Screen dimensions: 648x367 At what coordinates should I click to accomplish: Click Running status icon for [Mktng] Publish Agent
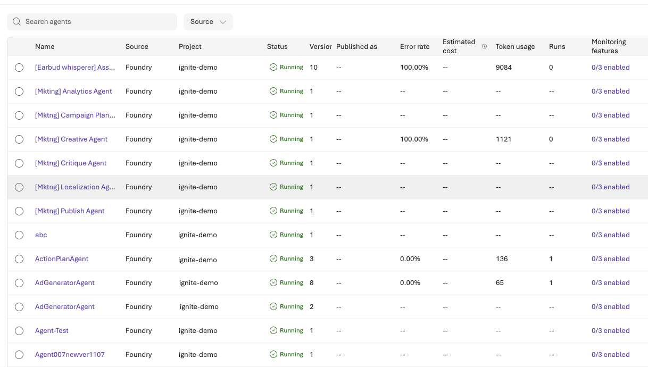[x=273, y=211]
